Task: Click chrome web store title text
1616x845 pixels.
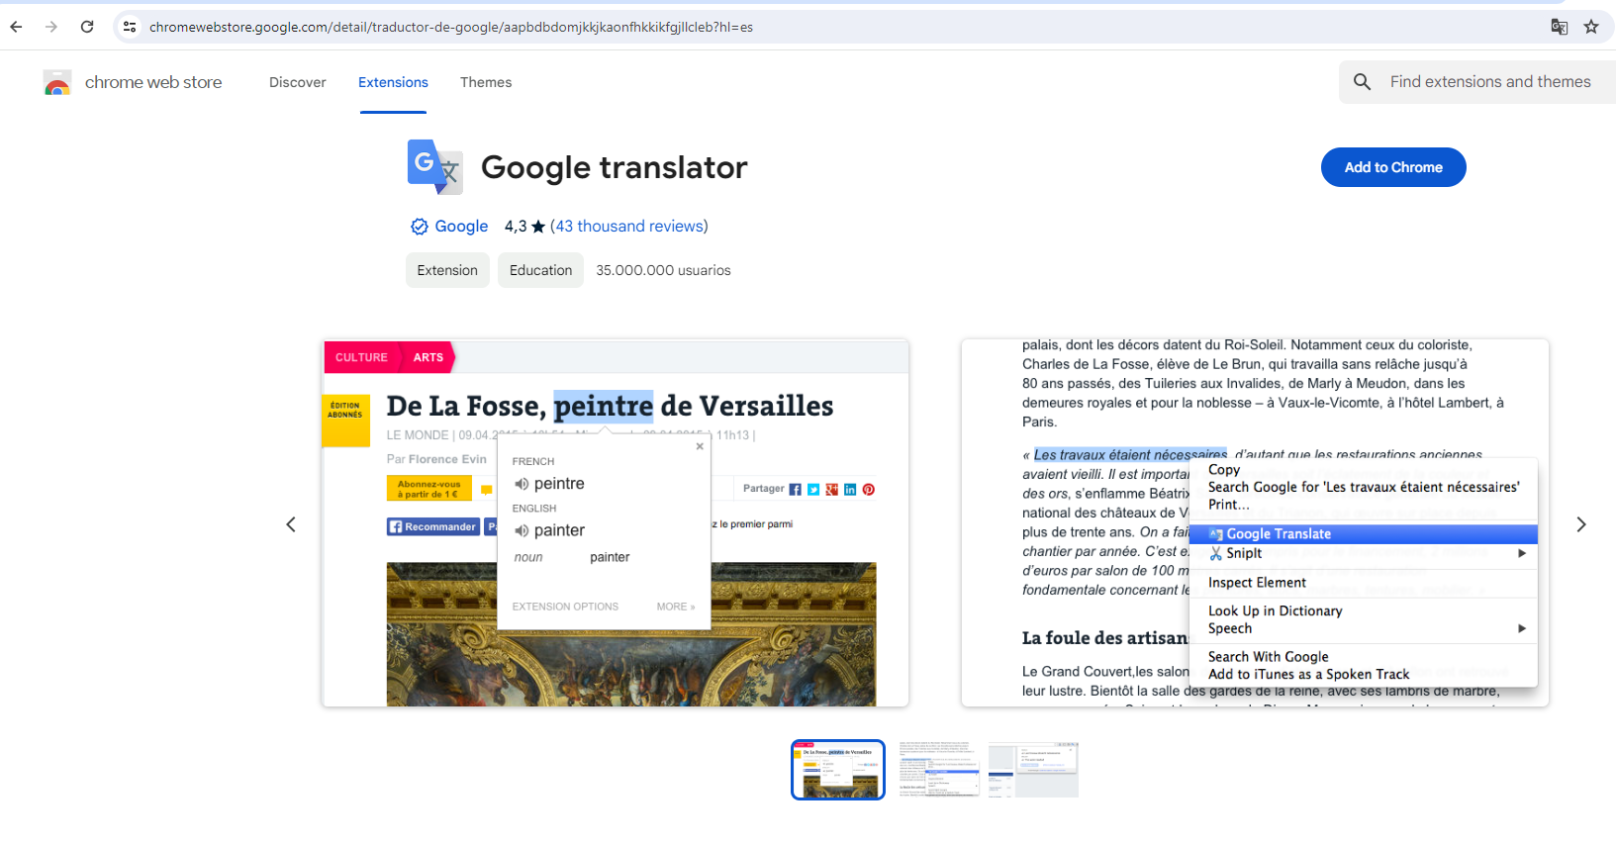Action: pyautogui.click(x=153, y=83)
